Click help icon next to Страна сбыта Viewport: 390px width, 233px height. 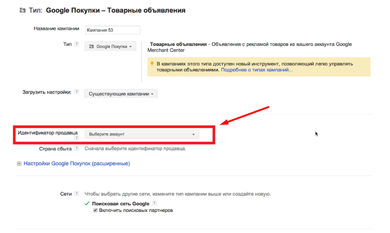[x=77, y=149]
